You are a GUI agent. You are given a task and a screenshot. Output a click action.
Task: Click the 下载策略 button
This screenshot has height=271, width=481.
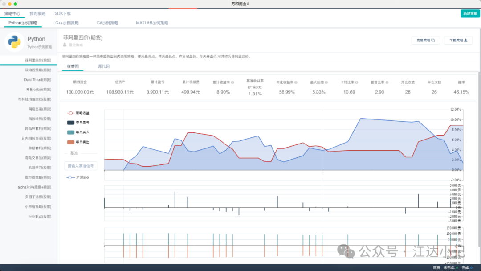(x=458, y=41)
